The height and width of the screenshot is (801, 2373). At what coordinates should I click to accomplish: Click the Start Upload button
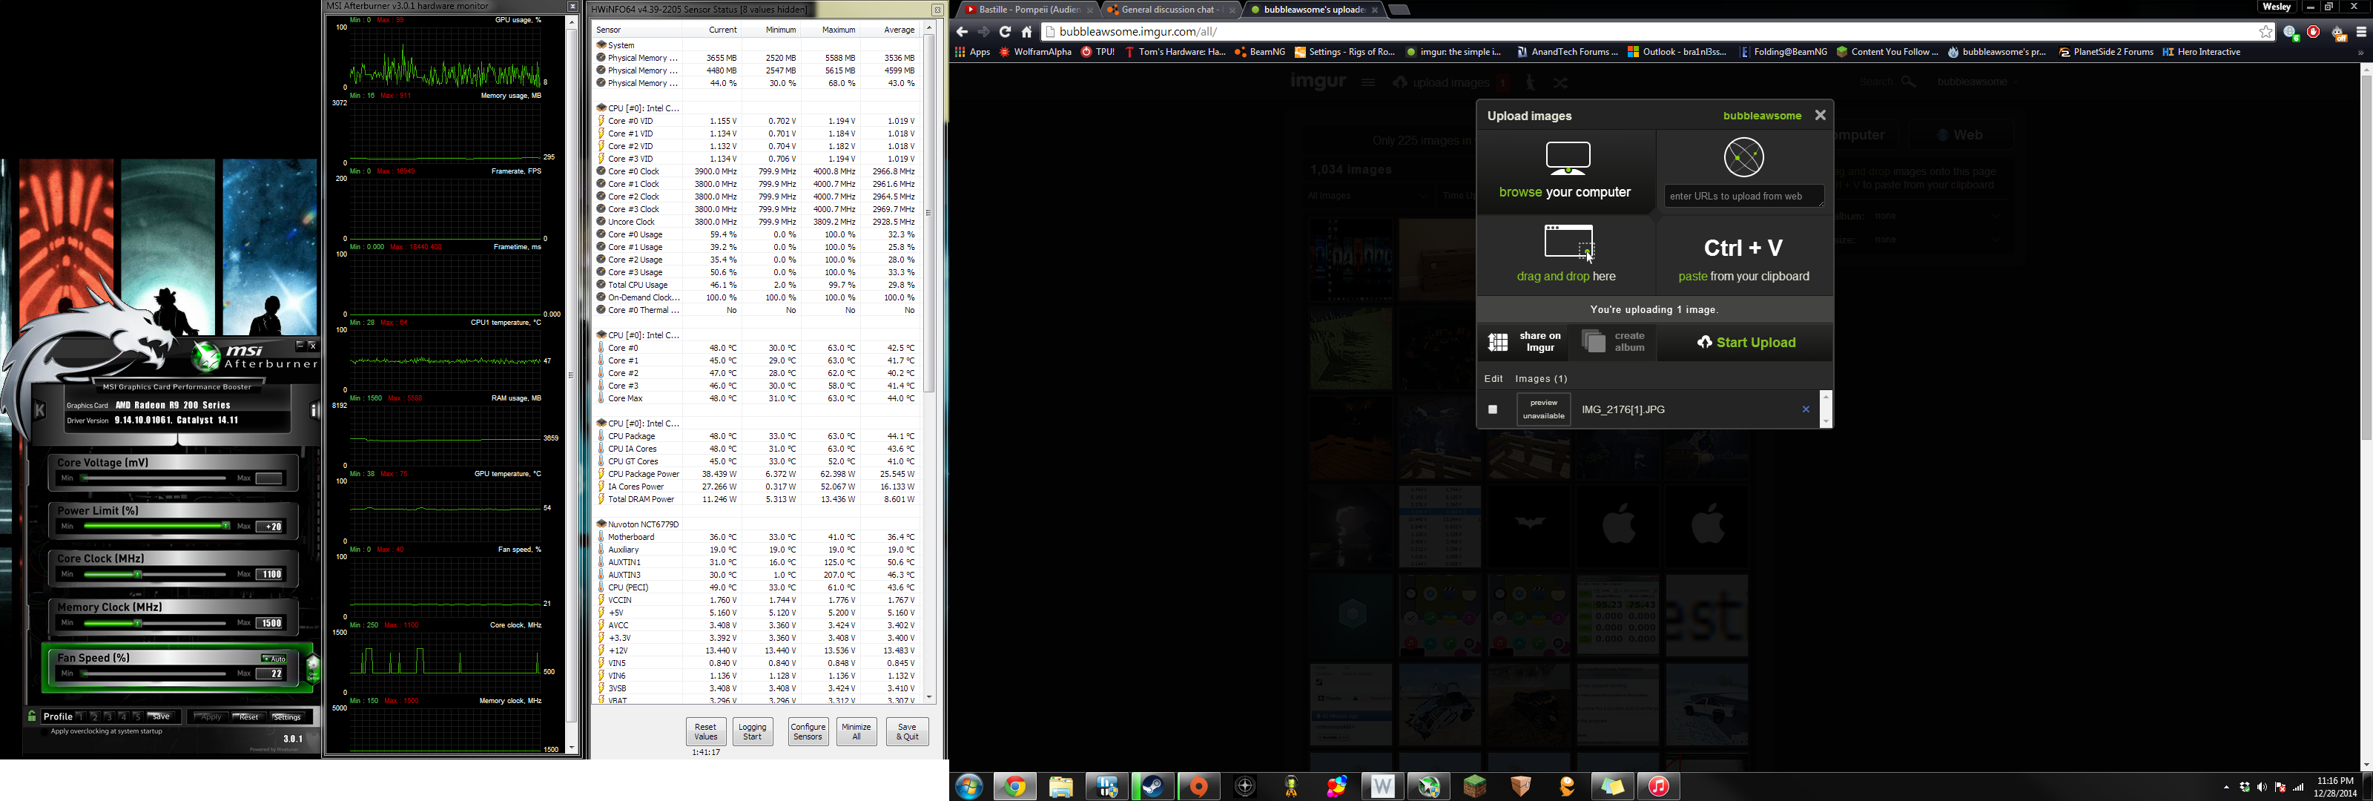[x=1746, y=342]
